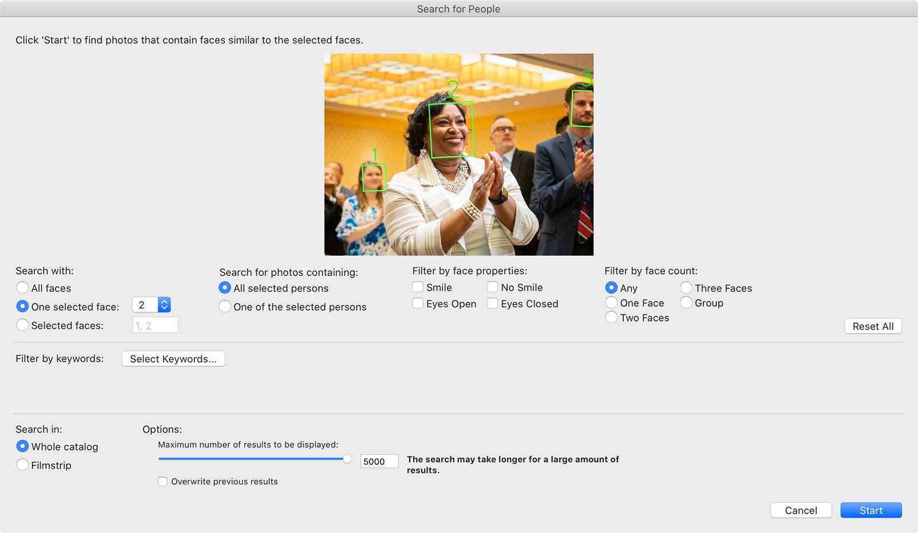The height and width of the screenshot is (533, 918).
Task: Enable the Smile filter checkbox
Action: (x=418, y=287)
